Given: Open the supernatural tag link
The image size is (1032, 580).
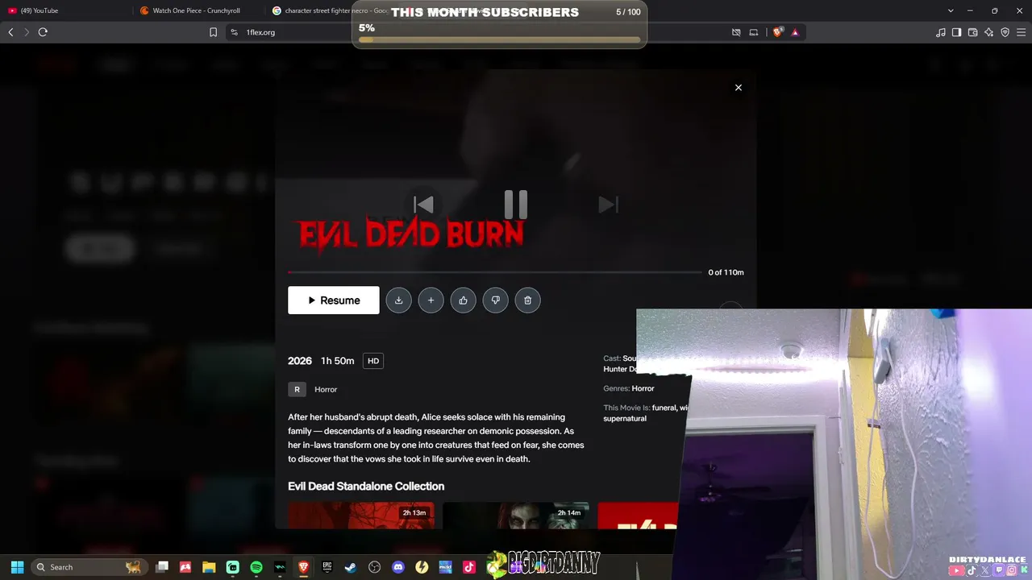Looking at the screenshot, I should (625, 419).
